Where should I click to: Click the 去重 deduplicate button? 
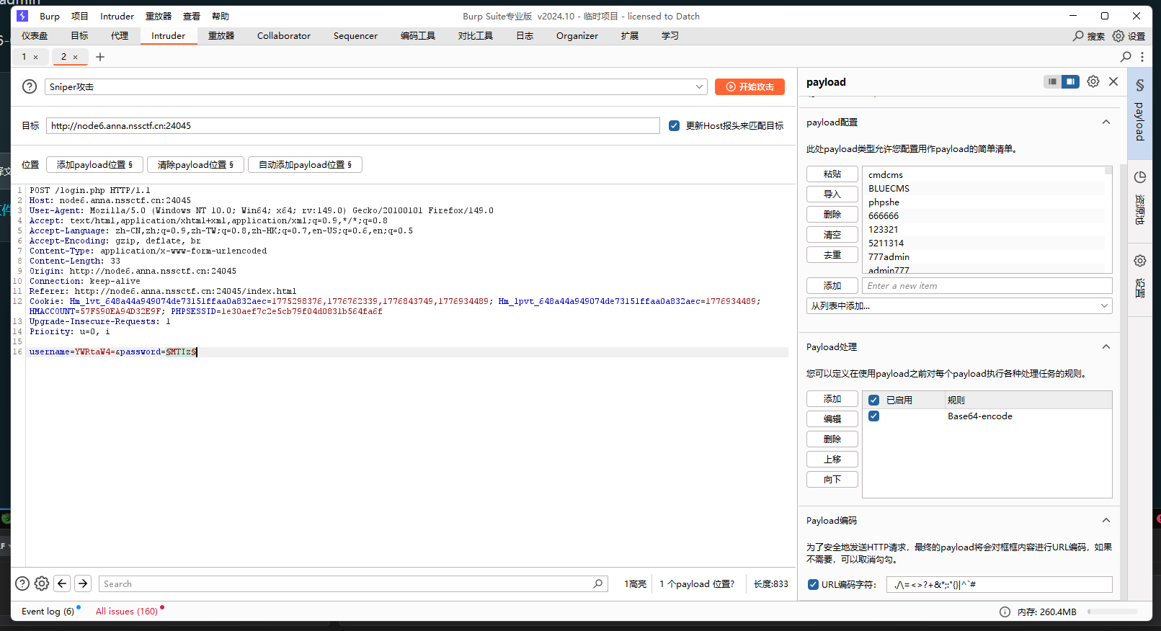(x=832, y=255)
